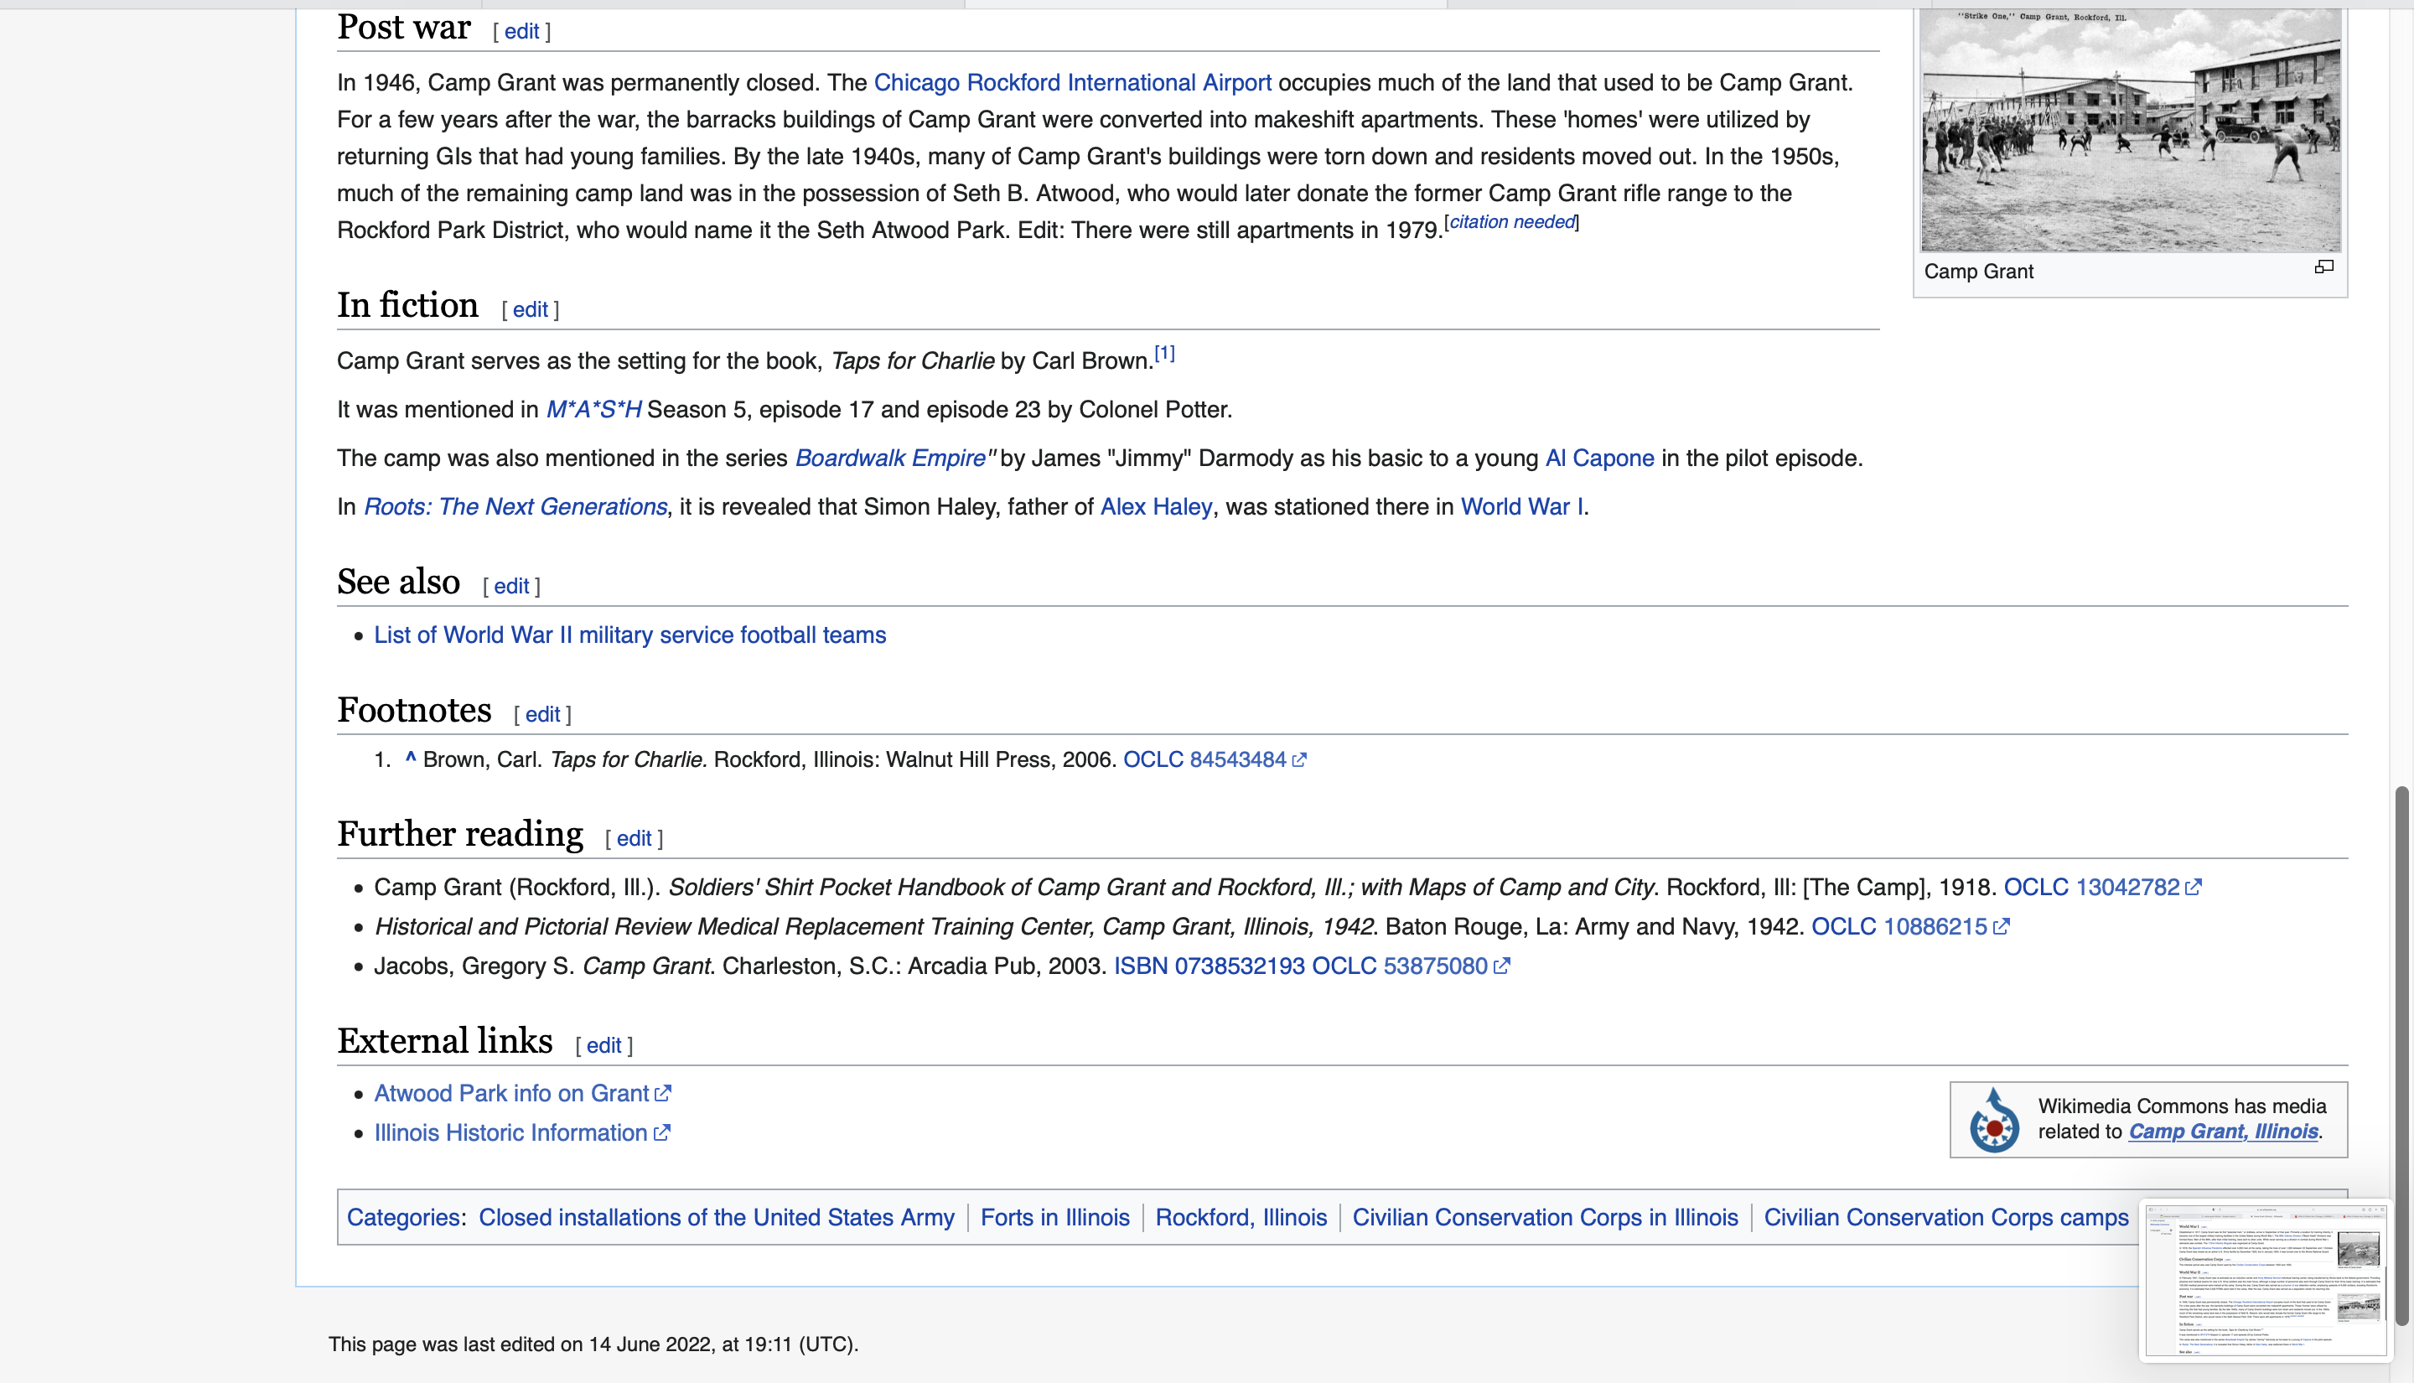2414x1383 pixels.
Task: Click external link icon after OCLC 10886215
Action: pyautogui.click(x=2001, y=927)
